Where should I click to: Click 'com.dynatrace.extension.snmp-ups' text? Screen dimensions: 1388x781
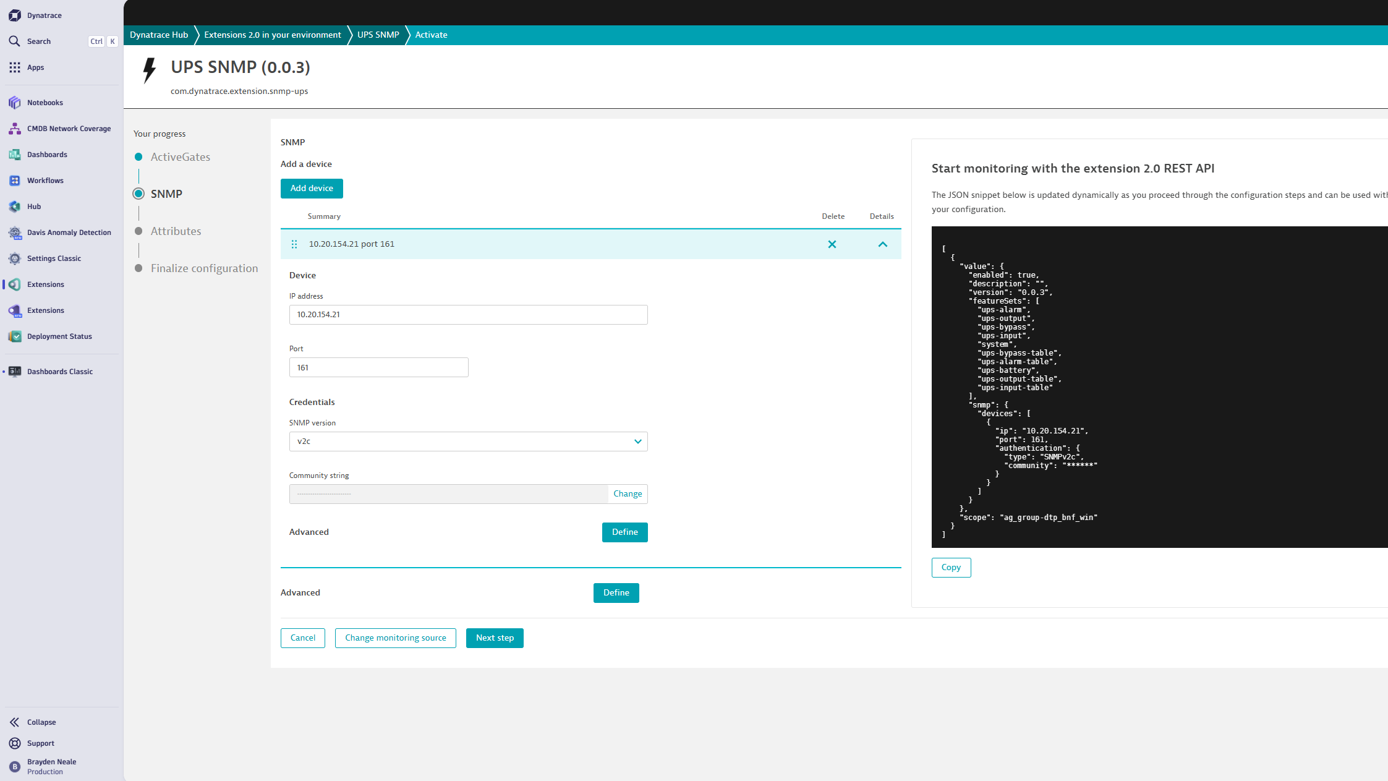coord(239,91)
